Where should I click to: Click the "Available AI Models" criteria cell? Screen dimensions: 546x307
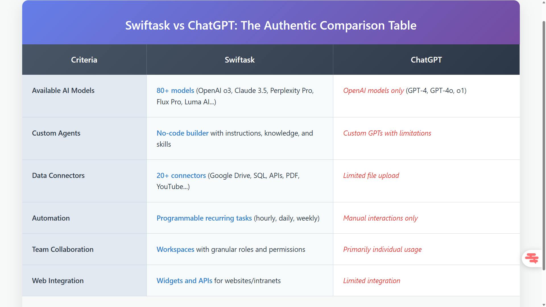63,90
